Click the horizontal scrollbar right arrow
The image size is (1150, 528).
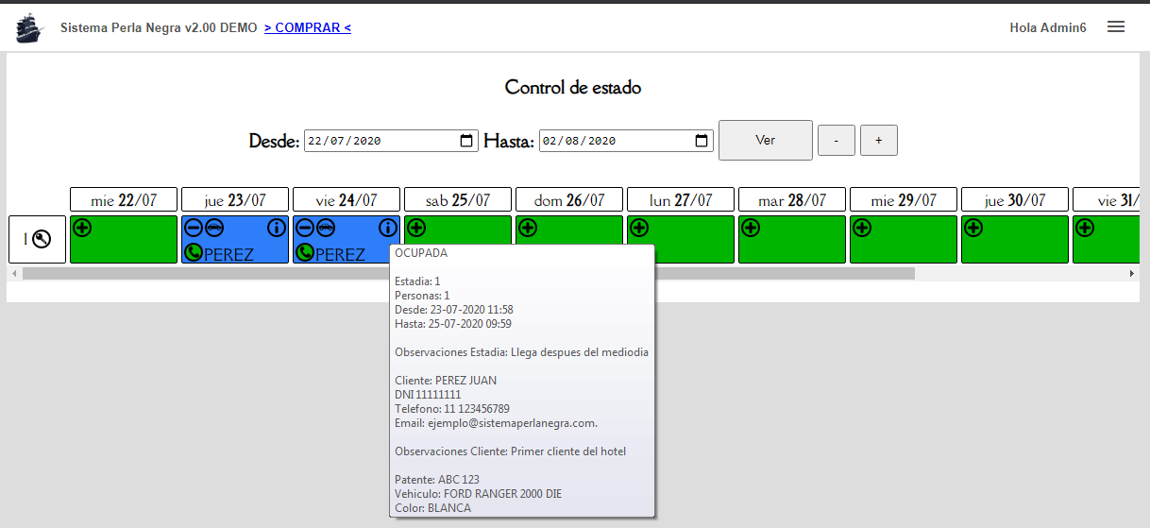[x=1132, y=273]
